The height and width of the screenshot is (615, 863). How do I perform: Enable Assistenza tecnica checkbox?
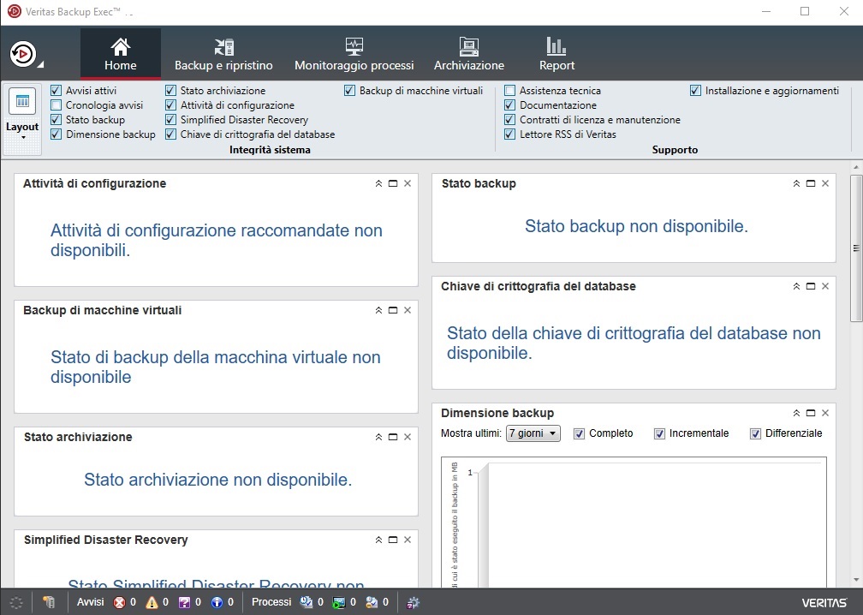click(x=510, y=90)
